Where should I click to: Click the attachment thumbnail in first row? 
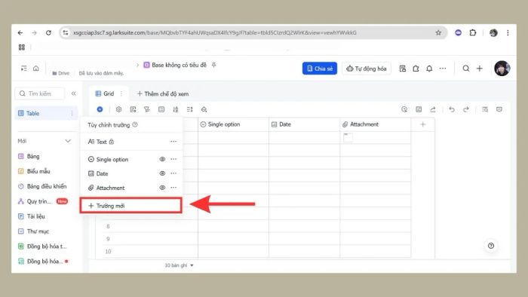348,137
